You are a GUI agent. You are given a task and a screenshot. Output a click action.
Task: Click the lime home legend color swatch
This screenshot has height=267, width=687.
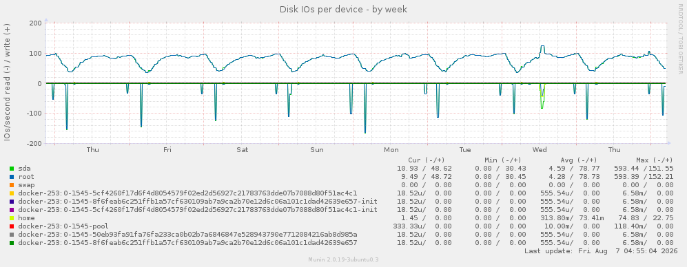click(x=12, y=218)
